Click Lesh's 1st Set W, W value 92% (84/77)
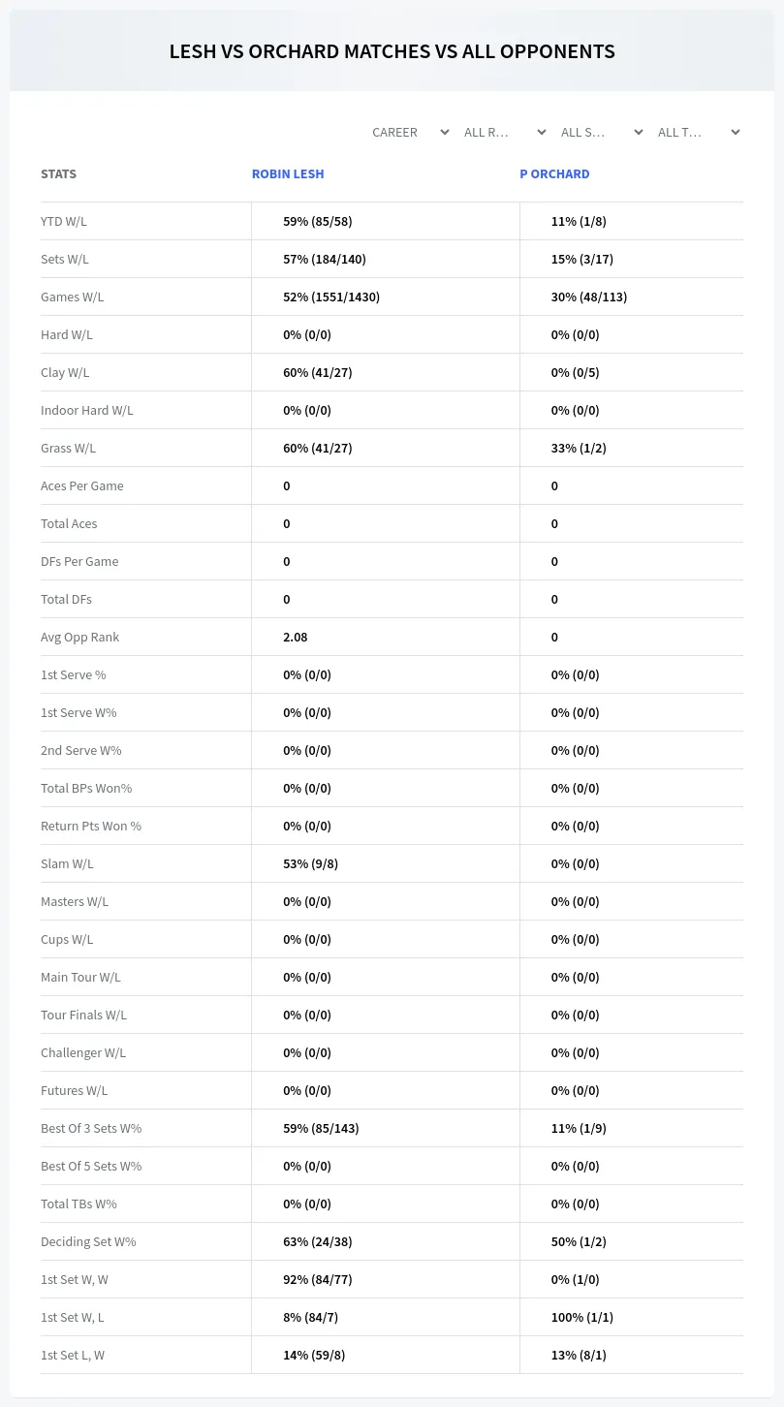The image size is (784, 1407). [x=318, y=1279]
